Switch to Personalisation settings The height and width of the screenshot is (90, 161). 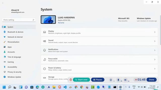[19, 42]
